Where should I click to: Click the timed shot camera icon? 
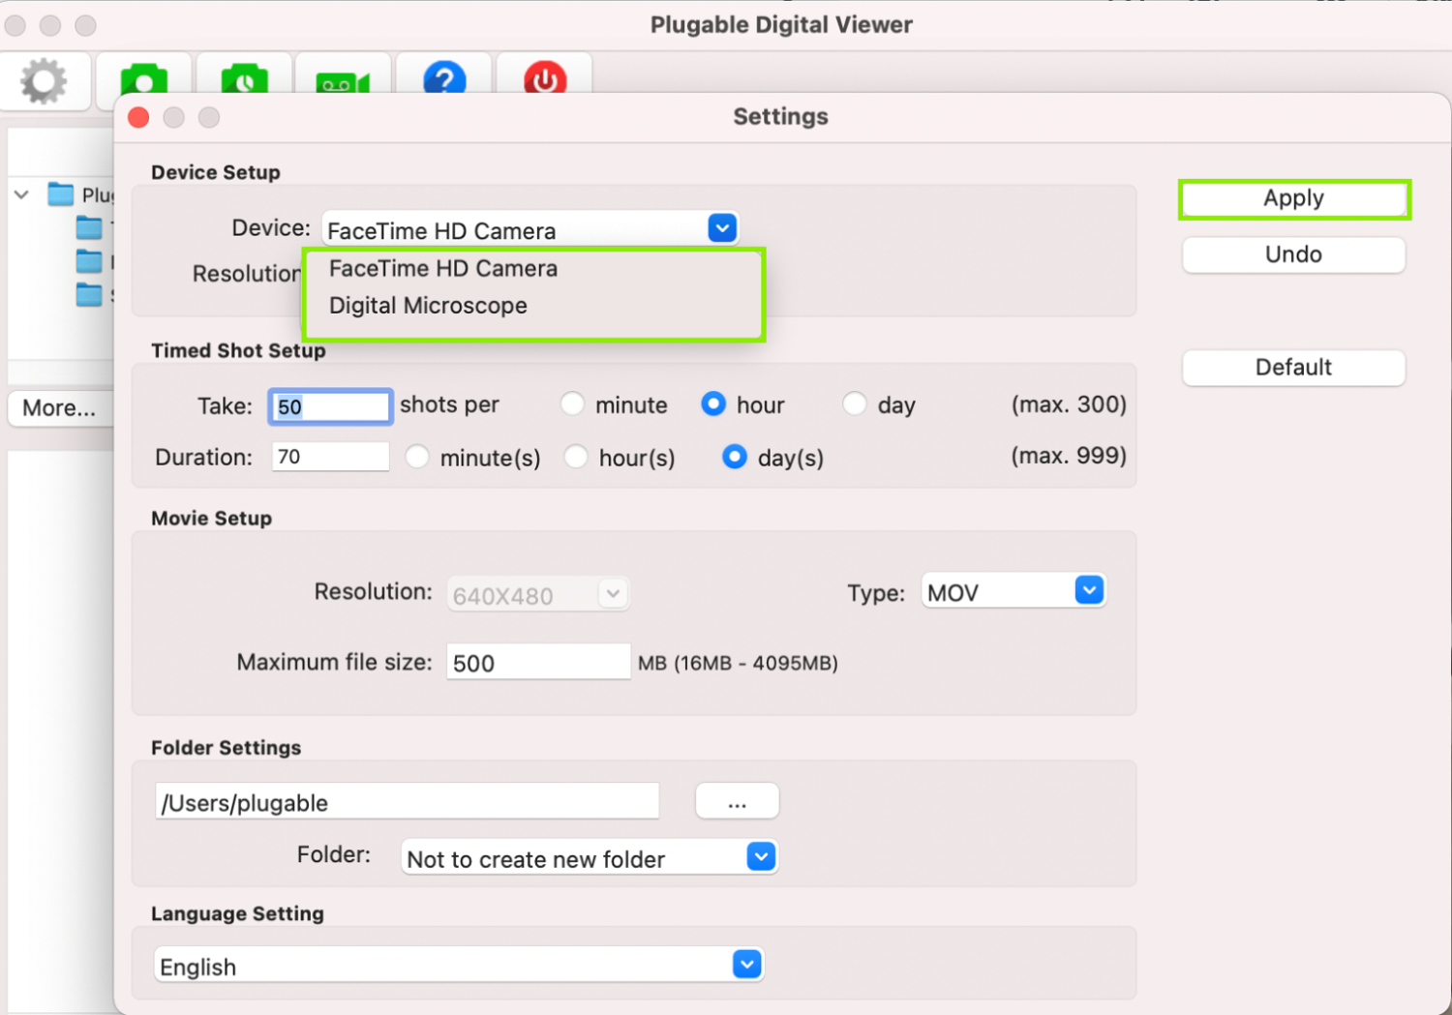click(244, 79)
